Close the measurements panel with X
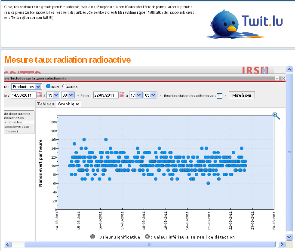 (283, 79)
